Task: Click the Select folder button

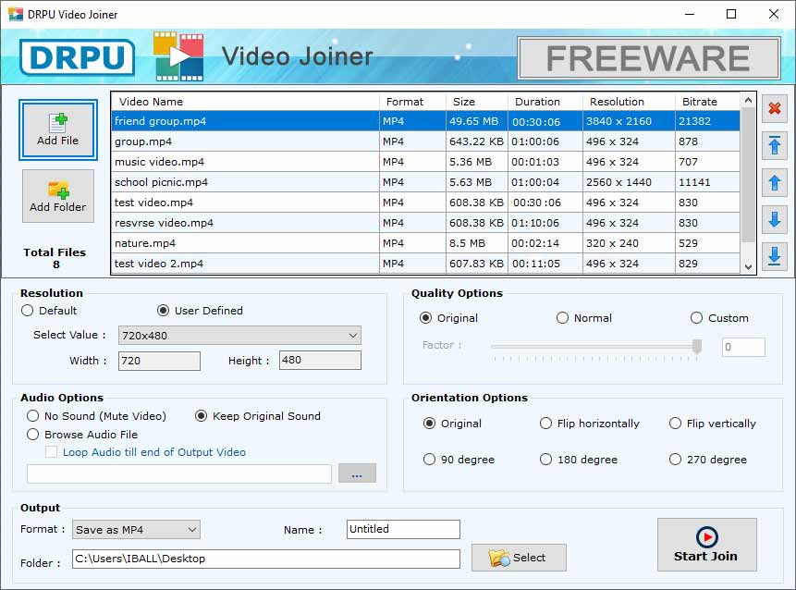Action: 519,558
